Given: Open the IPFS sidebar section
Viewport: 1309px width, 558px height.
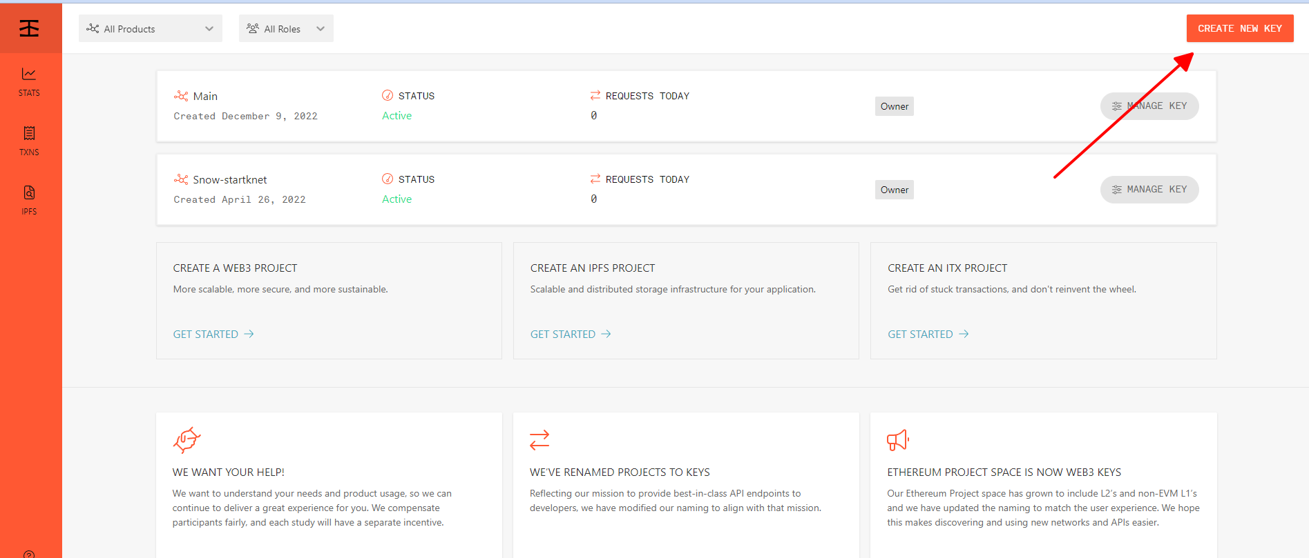Looking at the screenshot, I should (x=29, y=201).
